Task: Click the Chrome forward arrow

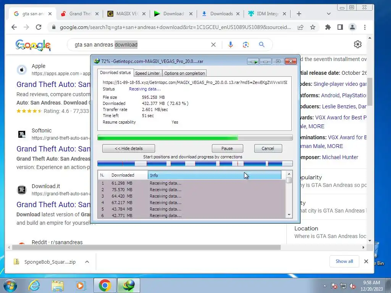Action: tap(26, 27)
